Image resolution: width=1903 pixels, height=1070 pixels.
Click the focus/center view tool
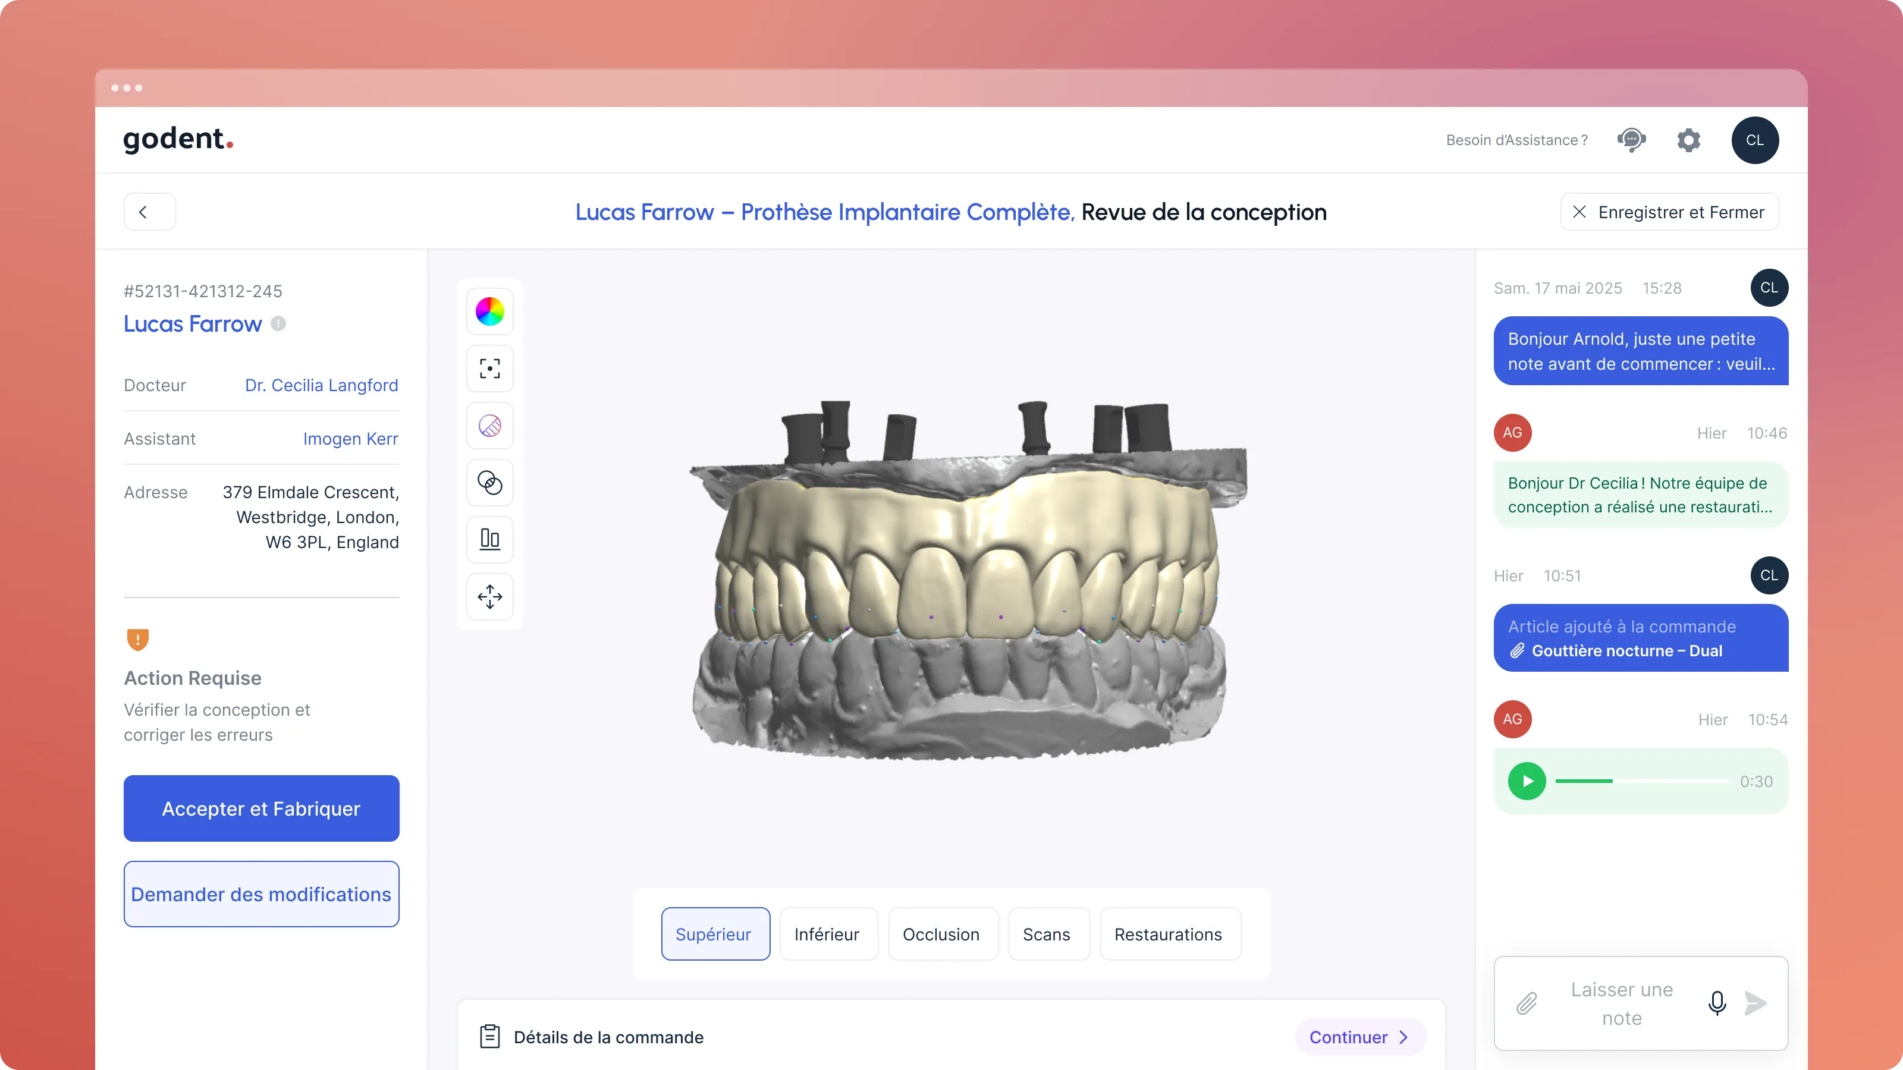coord(490,369)
